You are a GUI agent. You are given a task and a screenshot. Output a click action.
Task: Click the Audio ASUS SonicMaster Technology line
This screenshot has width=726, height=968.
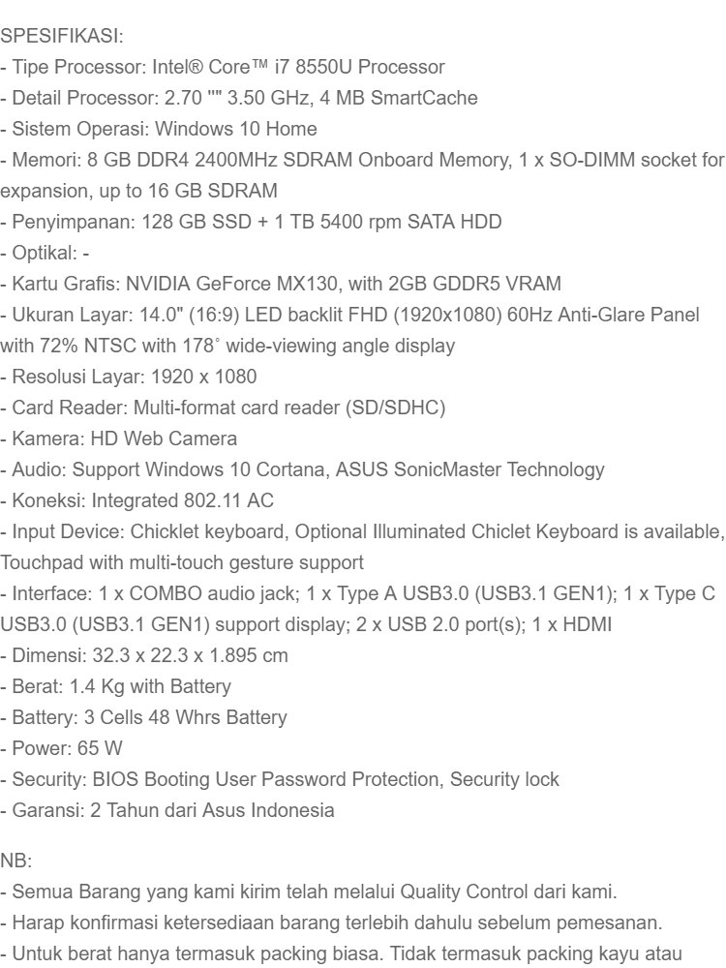point(302,469)
